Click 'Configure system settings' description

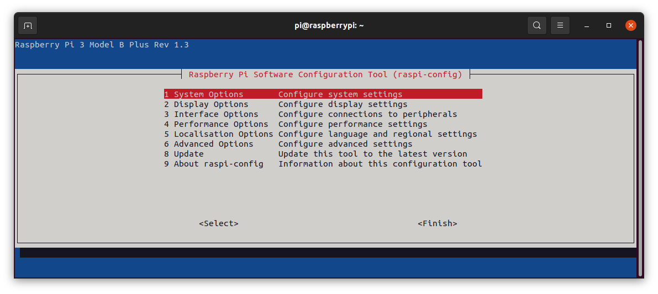pos(340,94)
